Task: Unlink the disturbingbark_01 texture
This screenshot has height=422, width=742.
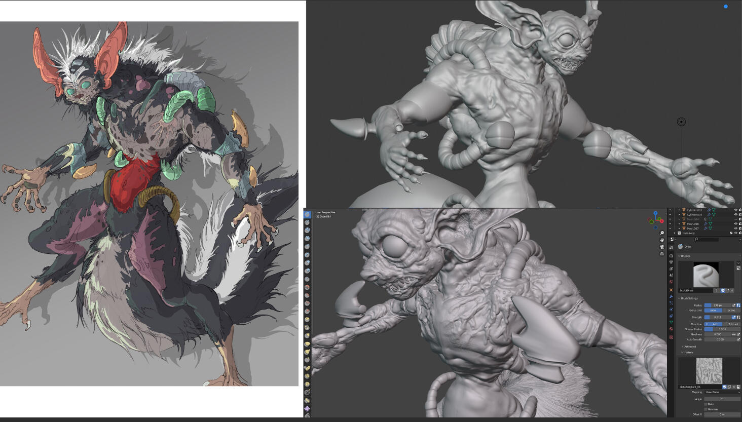Action: (733, 387)
